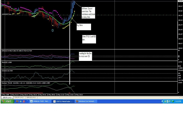Screen dimensions: 183x114
Task: Click the CCI(14) 132.7204 indicator label
Action: click(7, 71)
